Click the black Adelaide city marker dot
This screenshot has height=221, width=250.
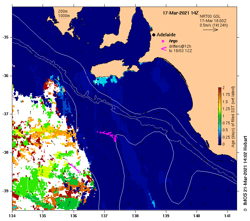point(154,35)
